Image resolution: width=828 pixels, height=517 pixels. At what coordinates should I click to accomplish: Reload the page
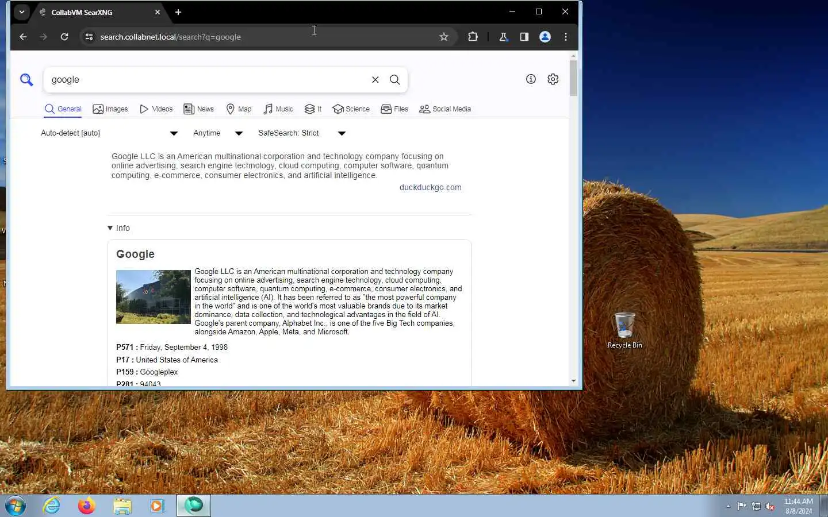(x=64, y=37)
